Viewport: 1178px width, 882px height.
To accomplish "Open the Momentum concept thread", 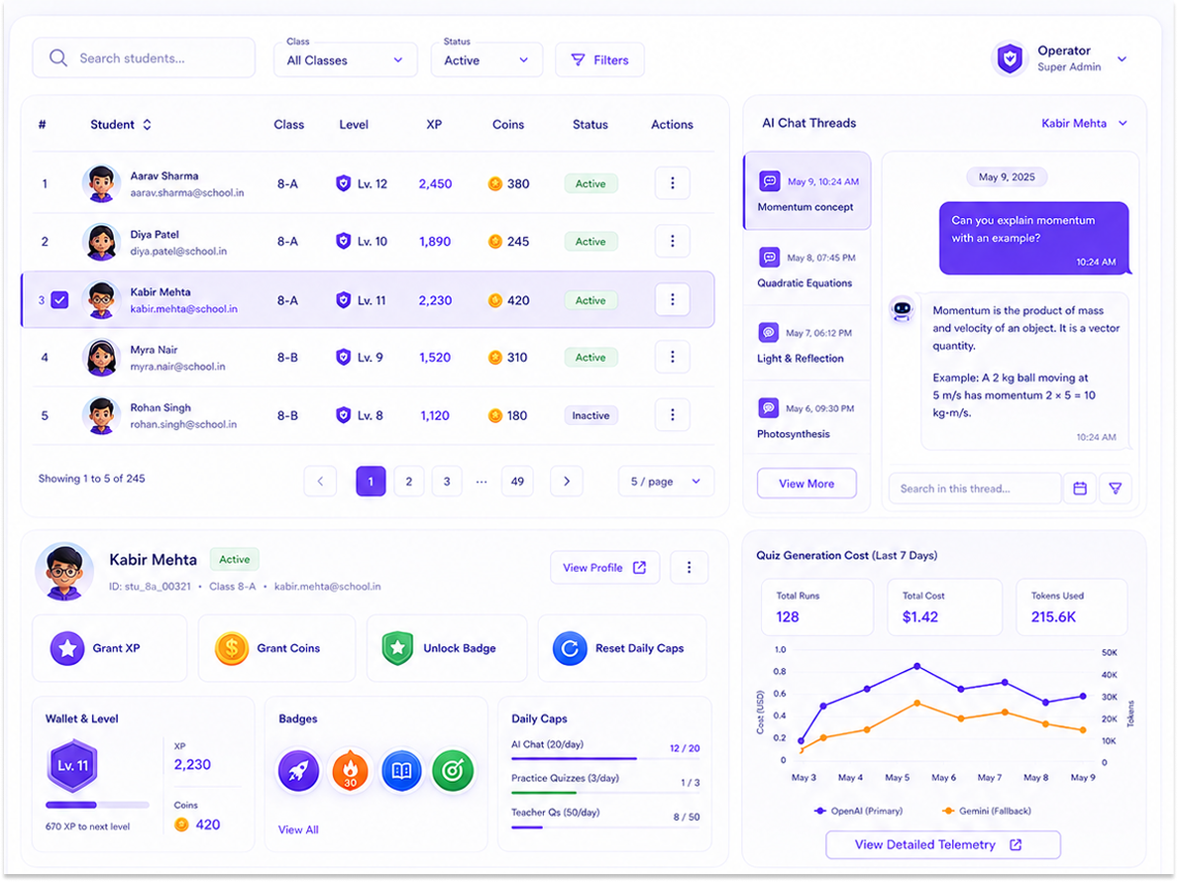I will click(x=806, y=191).
